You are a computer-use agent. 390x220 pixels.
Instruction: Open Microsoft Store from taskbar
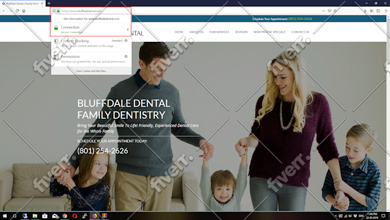[45, 216]
